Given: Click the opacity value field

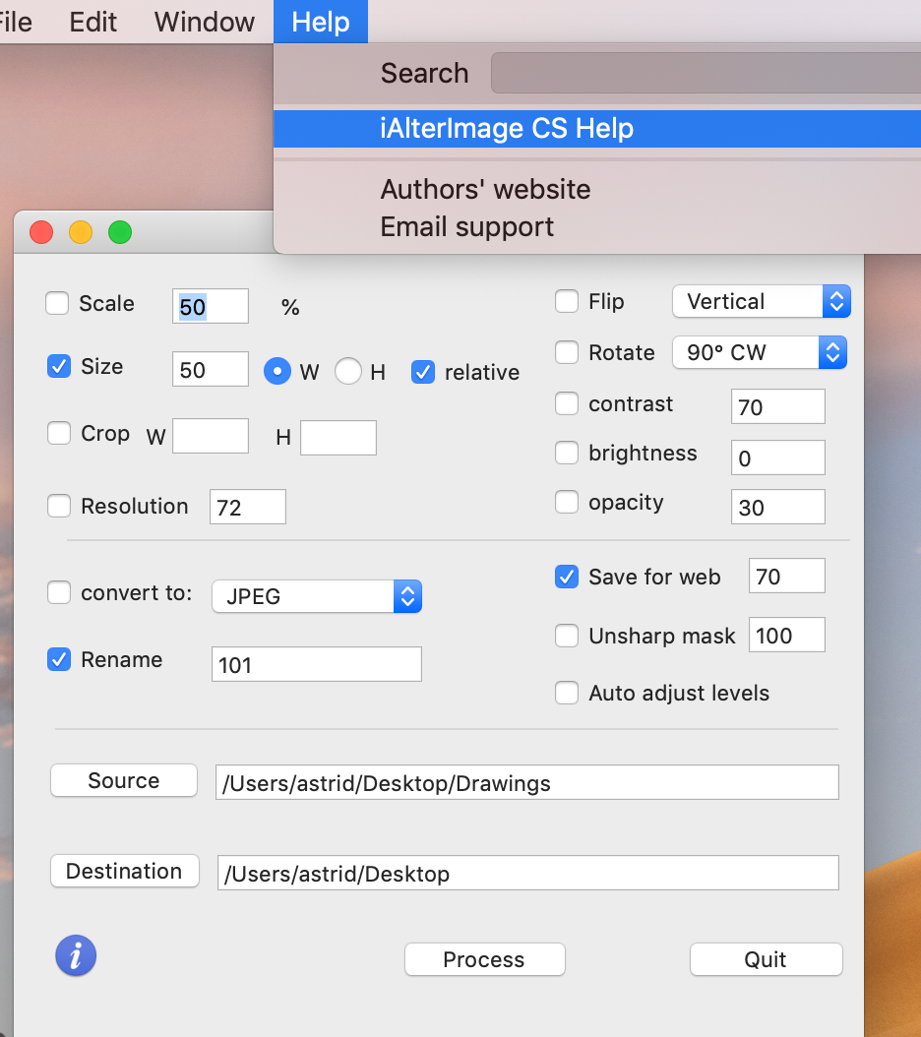Looking at the screenshot, I should 778,507.
